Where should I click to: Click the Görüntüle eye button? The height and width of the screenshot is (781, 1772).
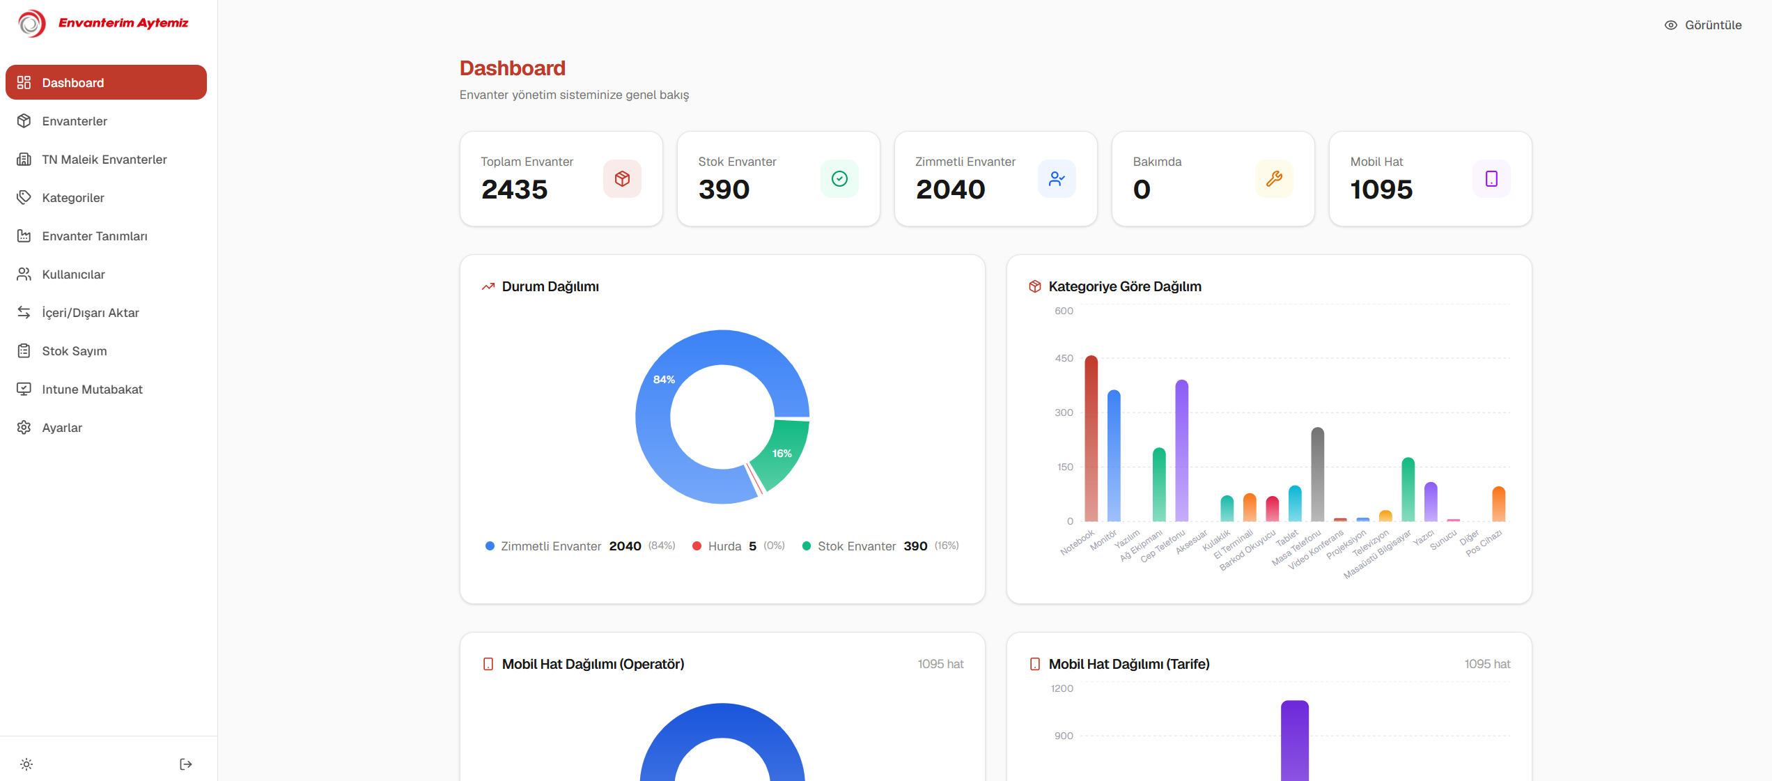(1703, 25)
